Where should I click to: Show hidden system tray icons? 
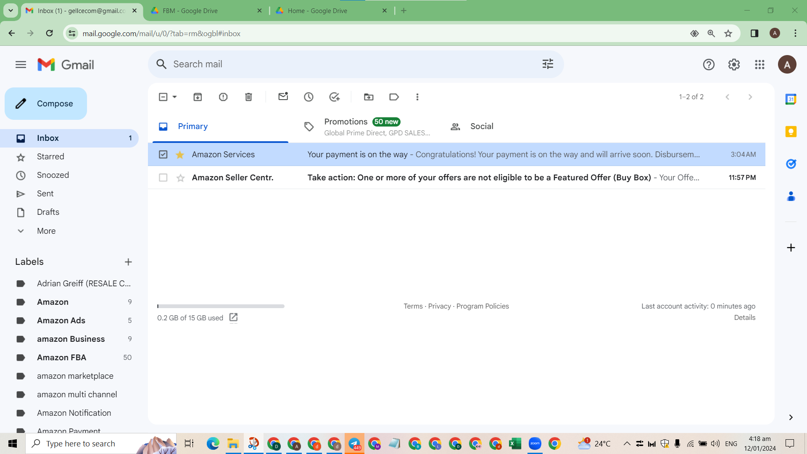(x=627, y=443)
